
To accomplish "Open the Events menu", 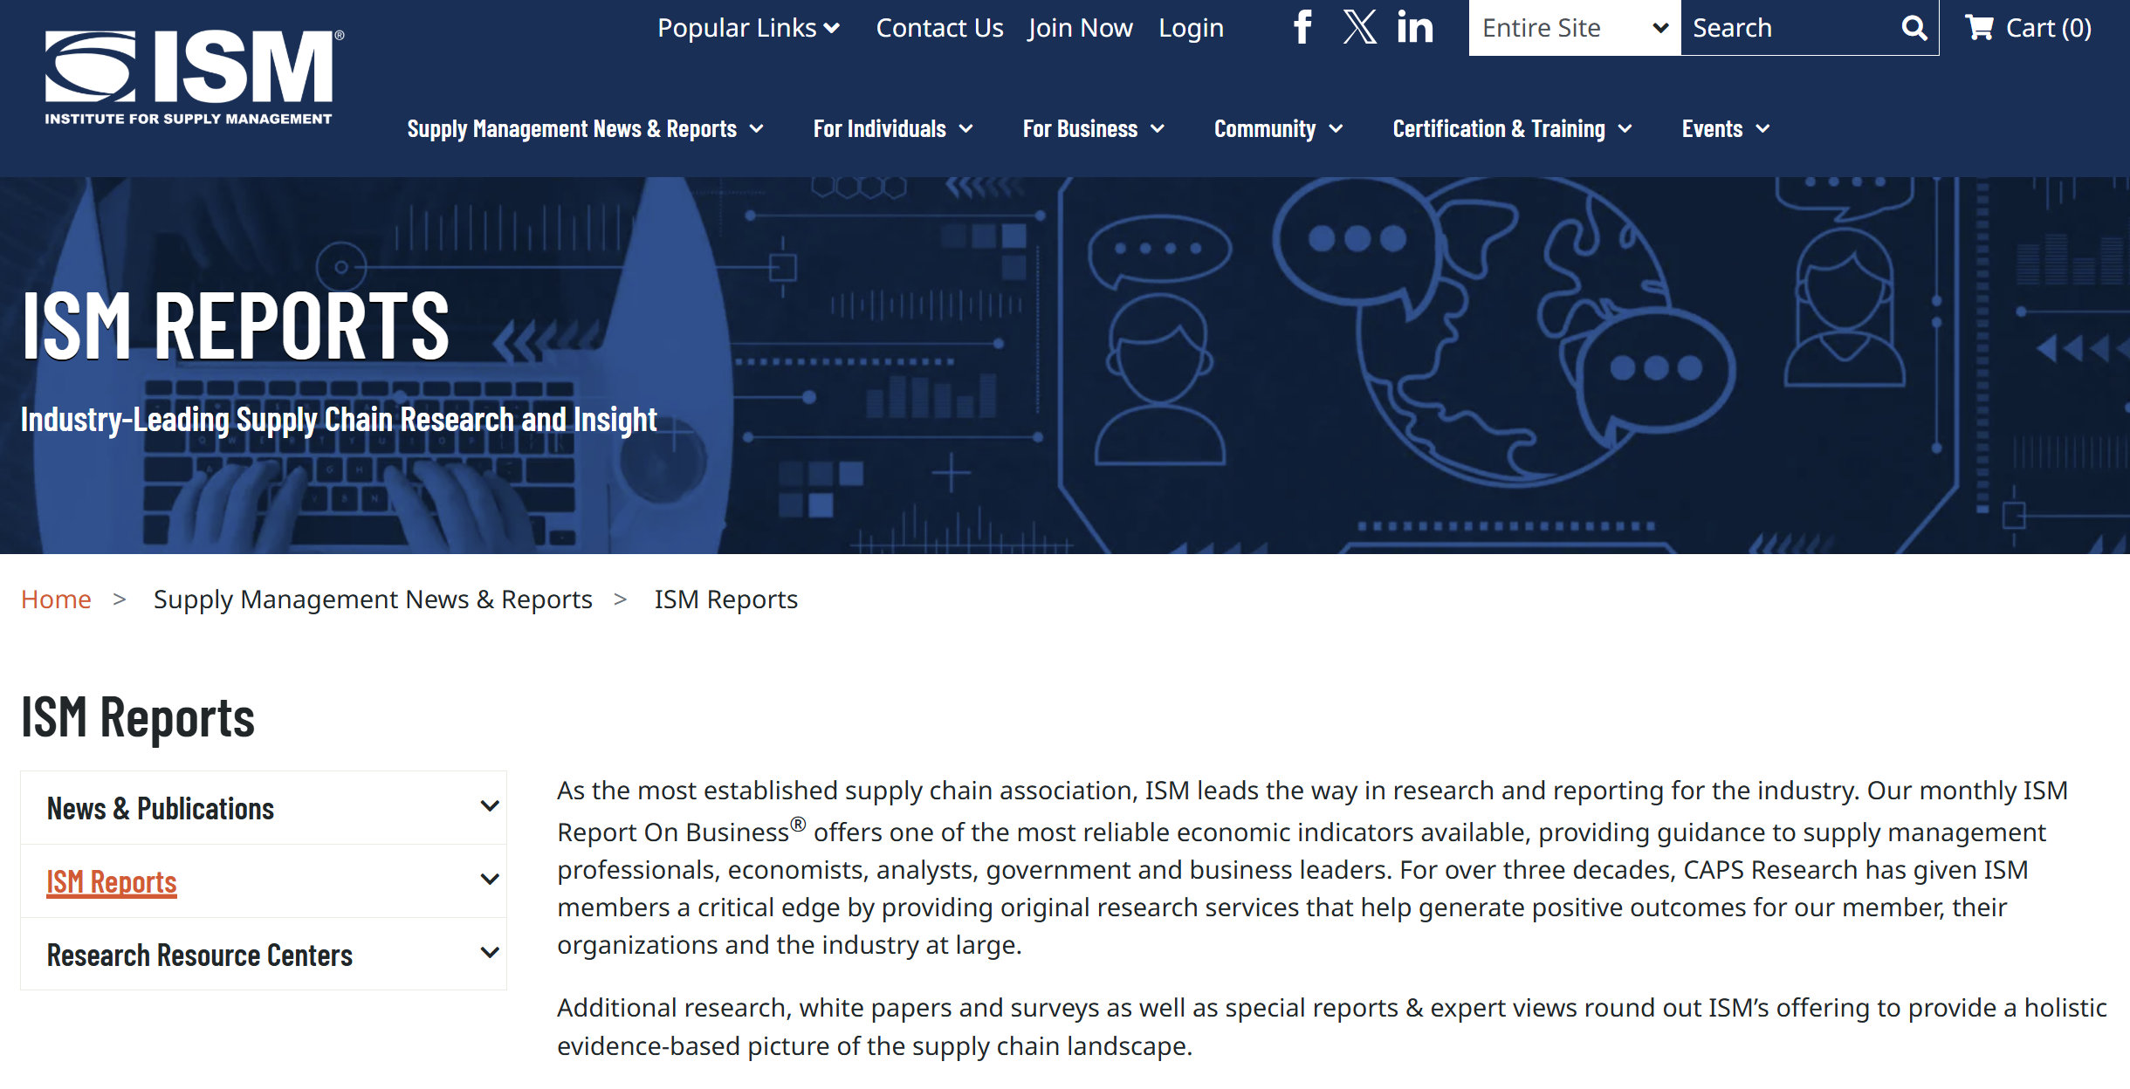I will click(1725, 129).
